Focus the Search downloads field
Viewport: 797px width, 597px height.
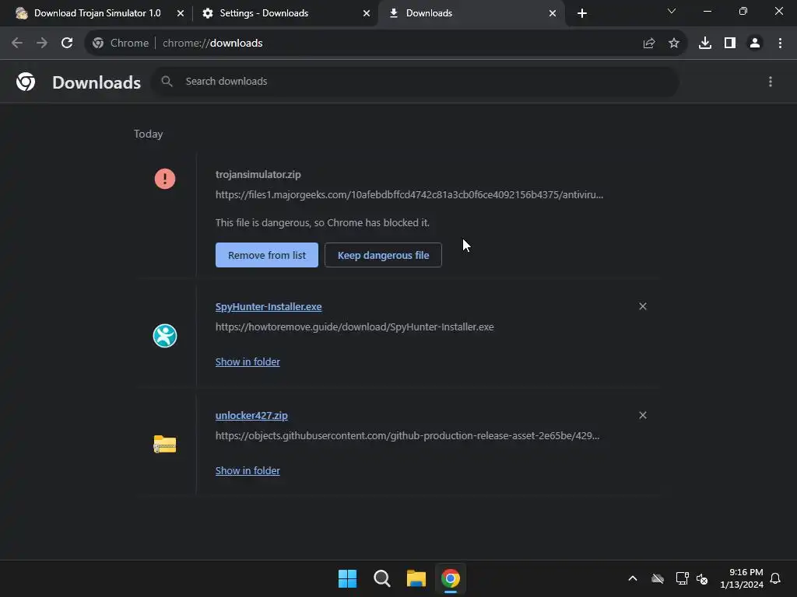416,81
